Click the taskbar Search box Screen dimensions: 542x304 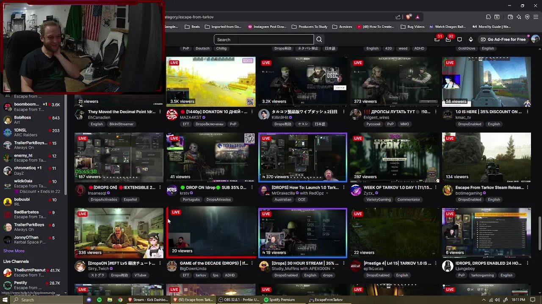click(x=47, y=300)
